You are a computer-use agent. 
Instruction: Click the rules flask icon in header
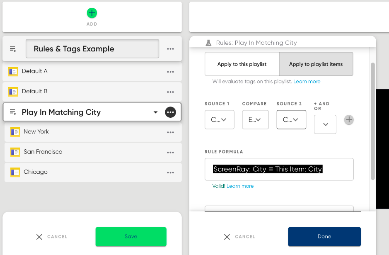pos(209,43)
